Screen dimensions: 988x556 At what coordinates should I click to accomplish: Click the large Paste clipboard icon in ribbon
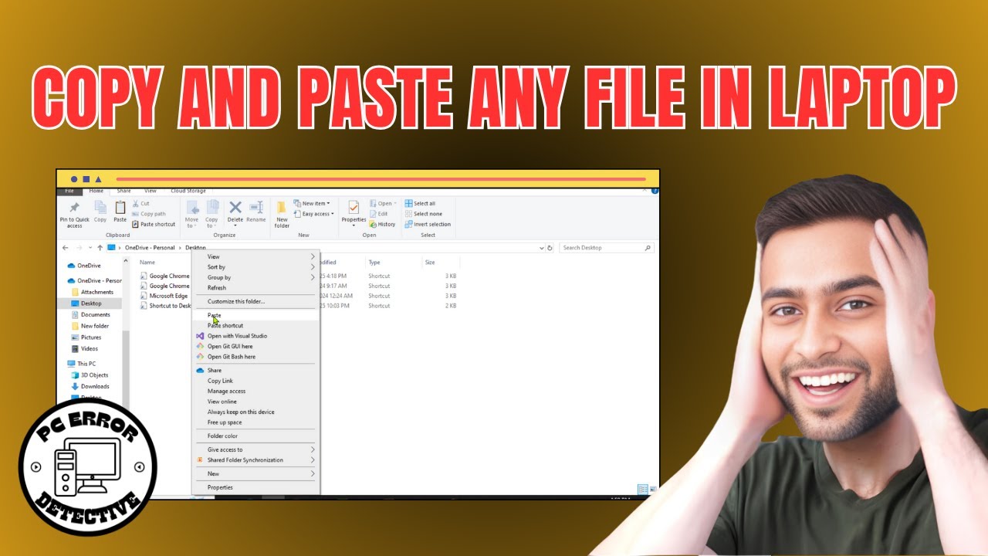click(120, 207)
